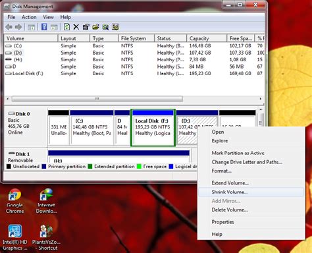Click the horizontal scrollbar thumb in volume list

tap(97, 99)
